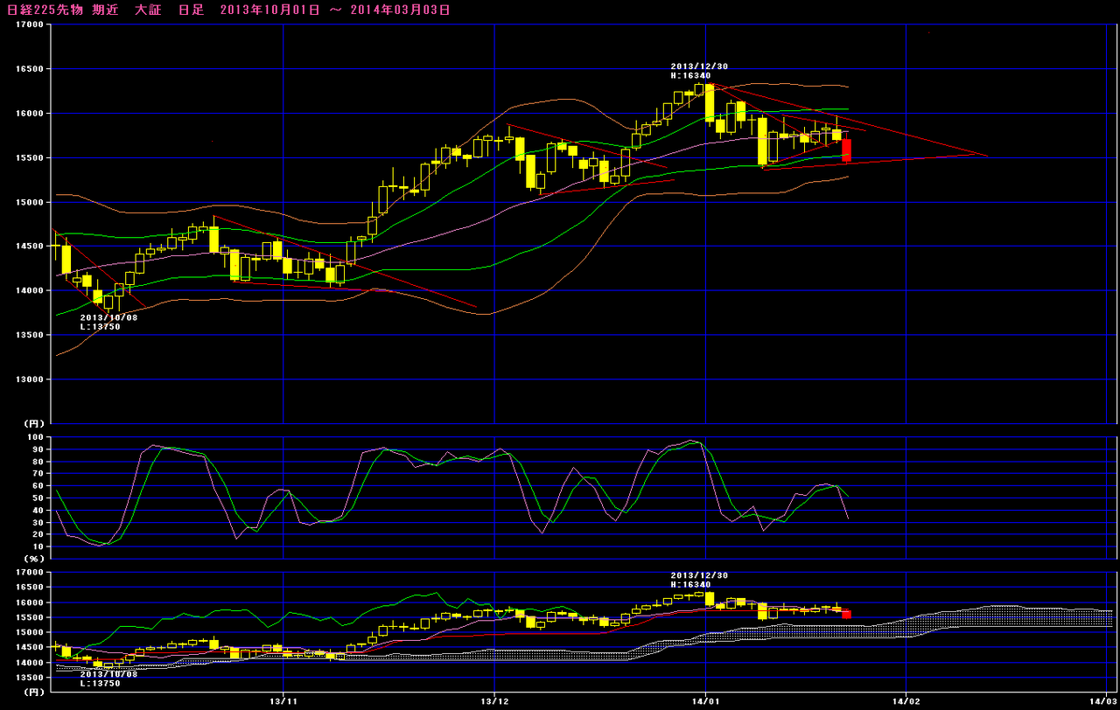The image size is (1120, 710).
Task: Click "14500" on the top price chart axis
Action: pos(30,247)
